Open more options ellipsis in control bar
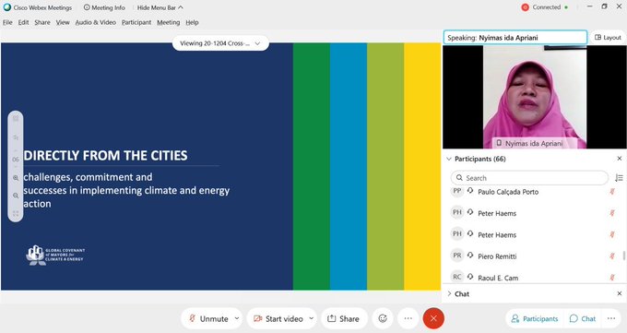The height and width of the screenshot is (333, 627). (408, 318)
